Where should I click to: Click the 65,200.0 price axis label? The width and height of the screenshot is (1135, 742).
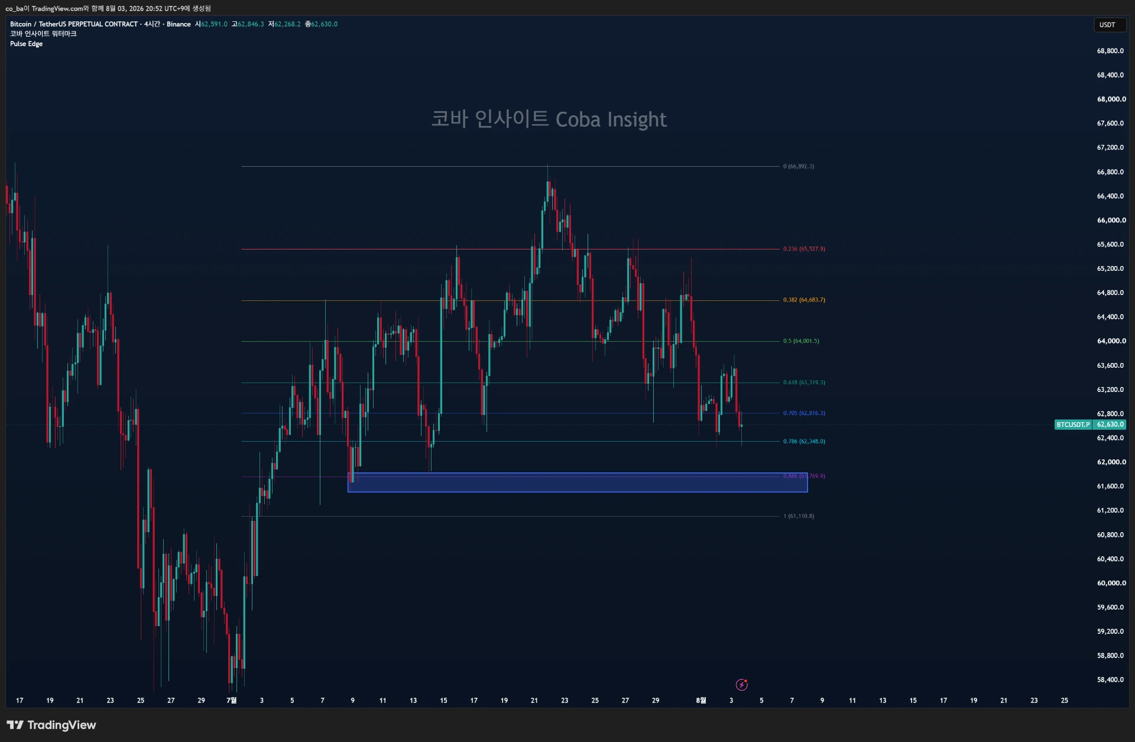(x=1111, y=268)
